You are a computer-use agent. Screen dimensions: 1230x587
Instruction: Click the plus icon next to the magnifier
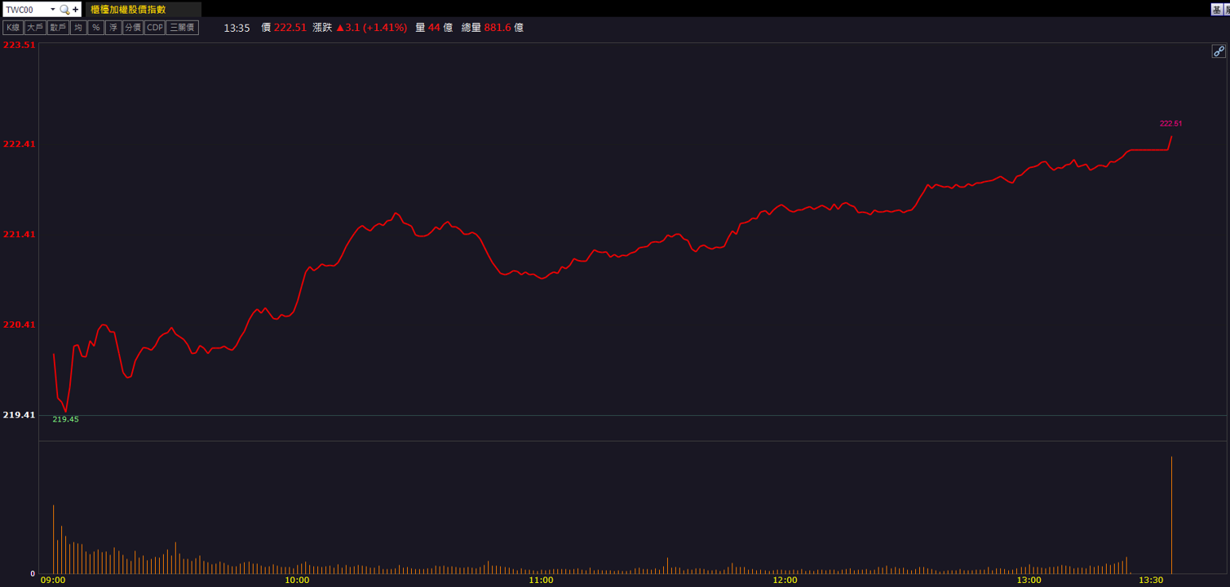[x=76, y=10]
